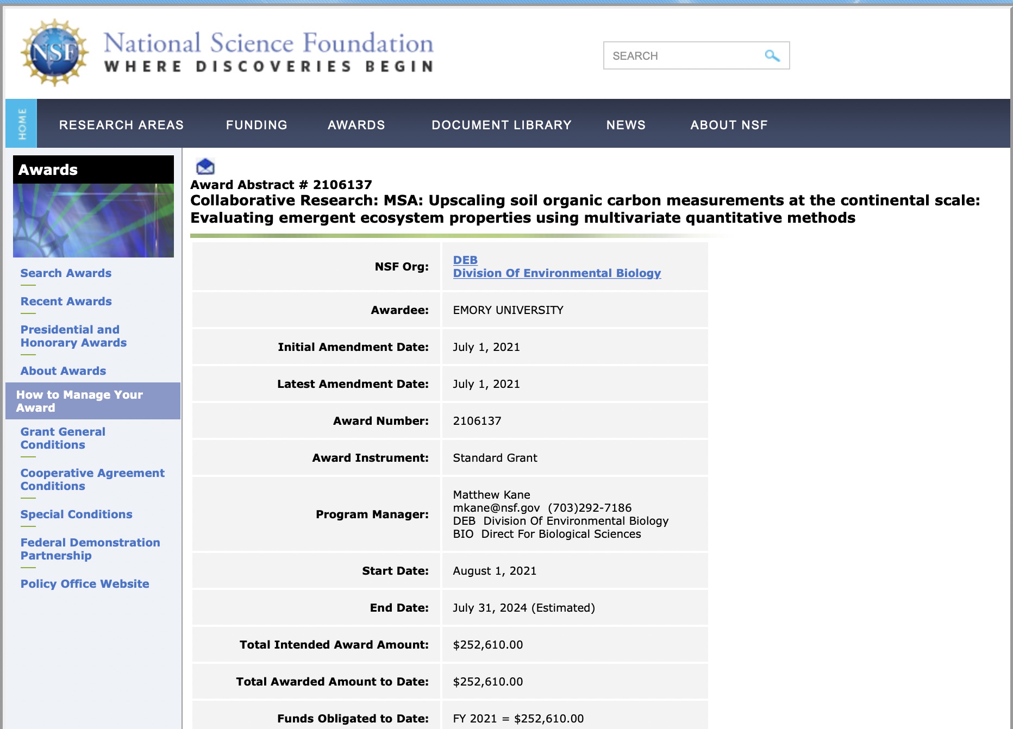Image resolution: width=1013 pixels, height=729 pixels.
Task: Open Recent Awards
Action: (x=66, y=301)
